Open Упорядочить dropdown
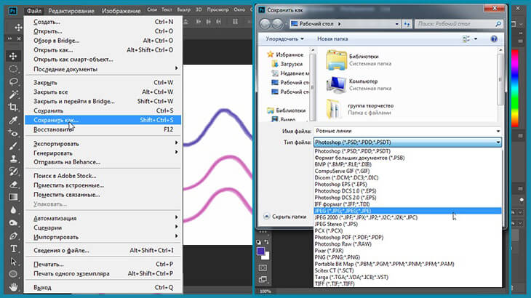Screen dimensions: 531x298 pos(284,39)
